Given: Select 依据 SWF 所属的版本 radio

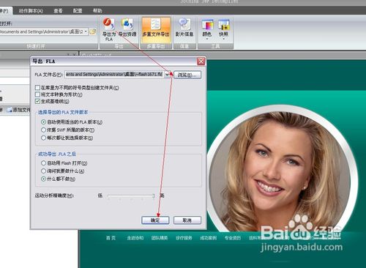Looking at the screenshot, I should [43, 130].
